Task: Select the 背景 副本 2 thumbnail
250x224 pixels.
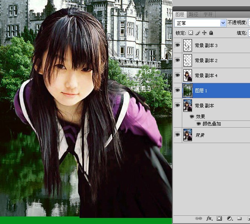Action: coord(187,60)
